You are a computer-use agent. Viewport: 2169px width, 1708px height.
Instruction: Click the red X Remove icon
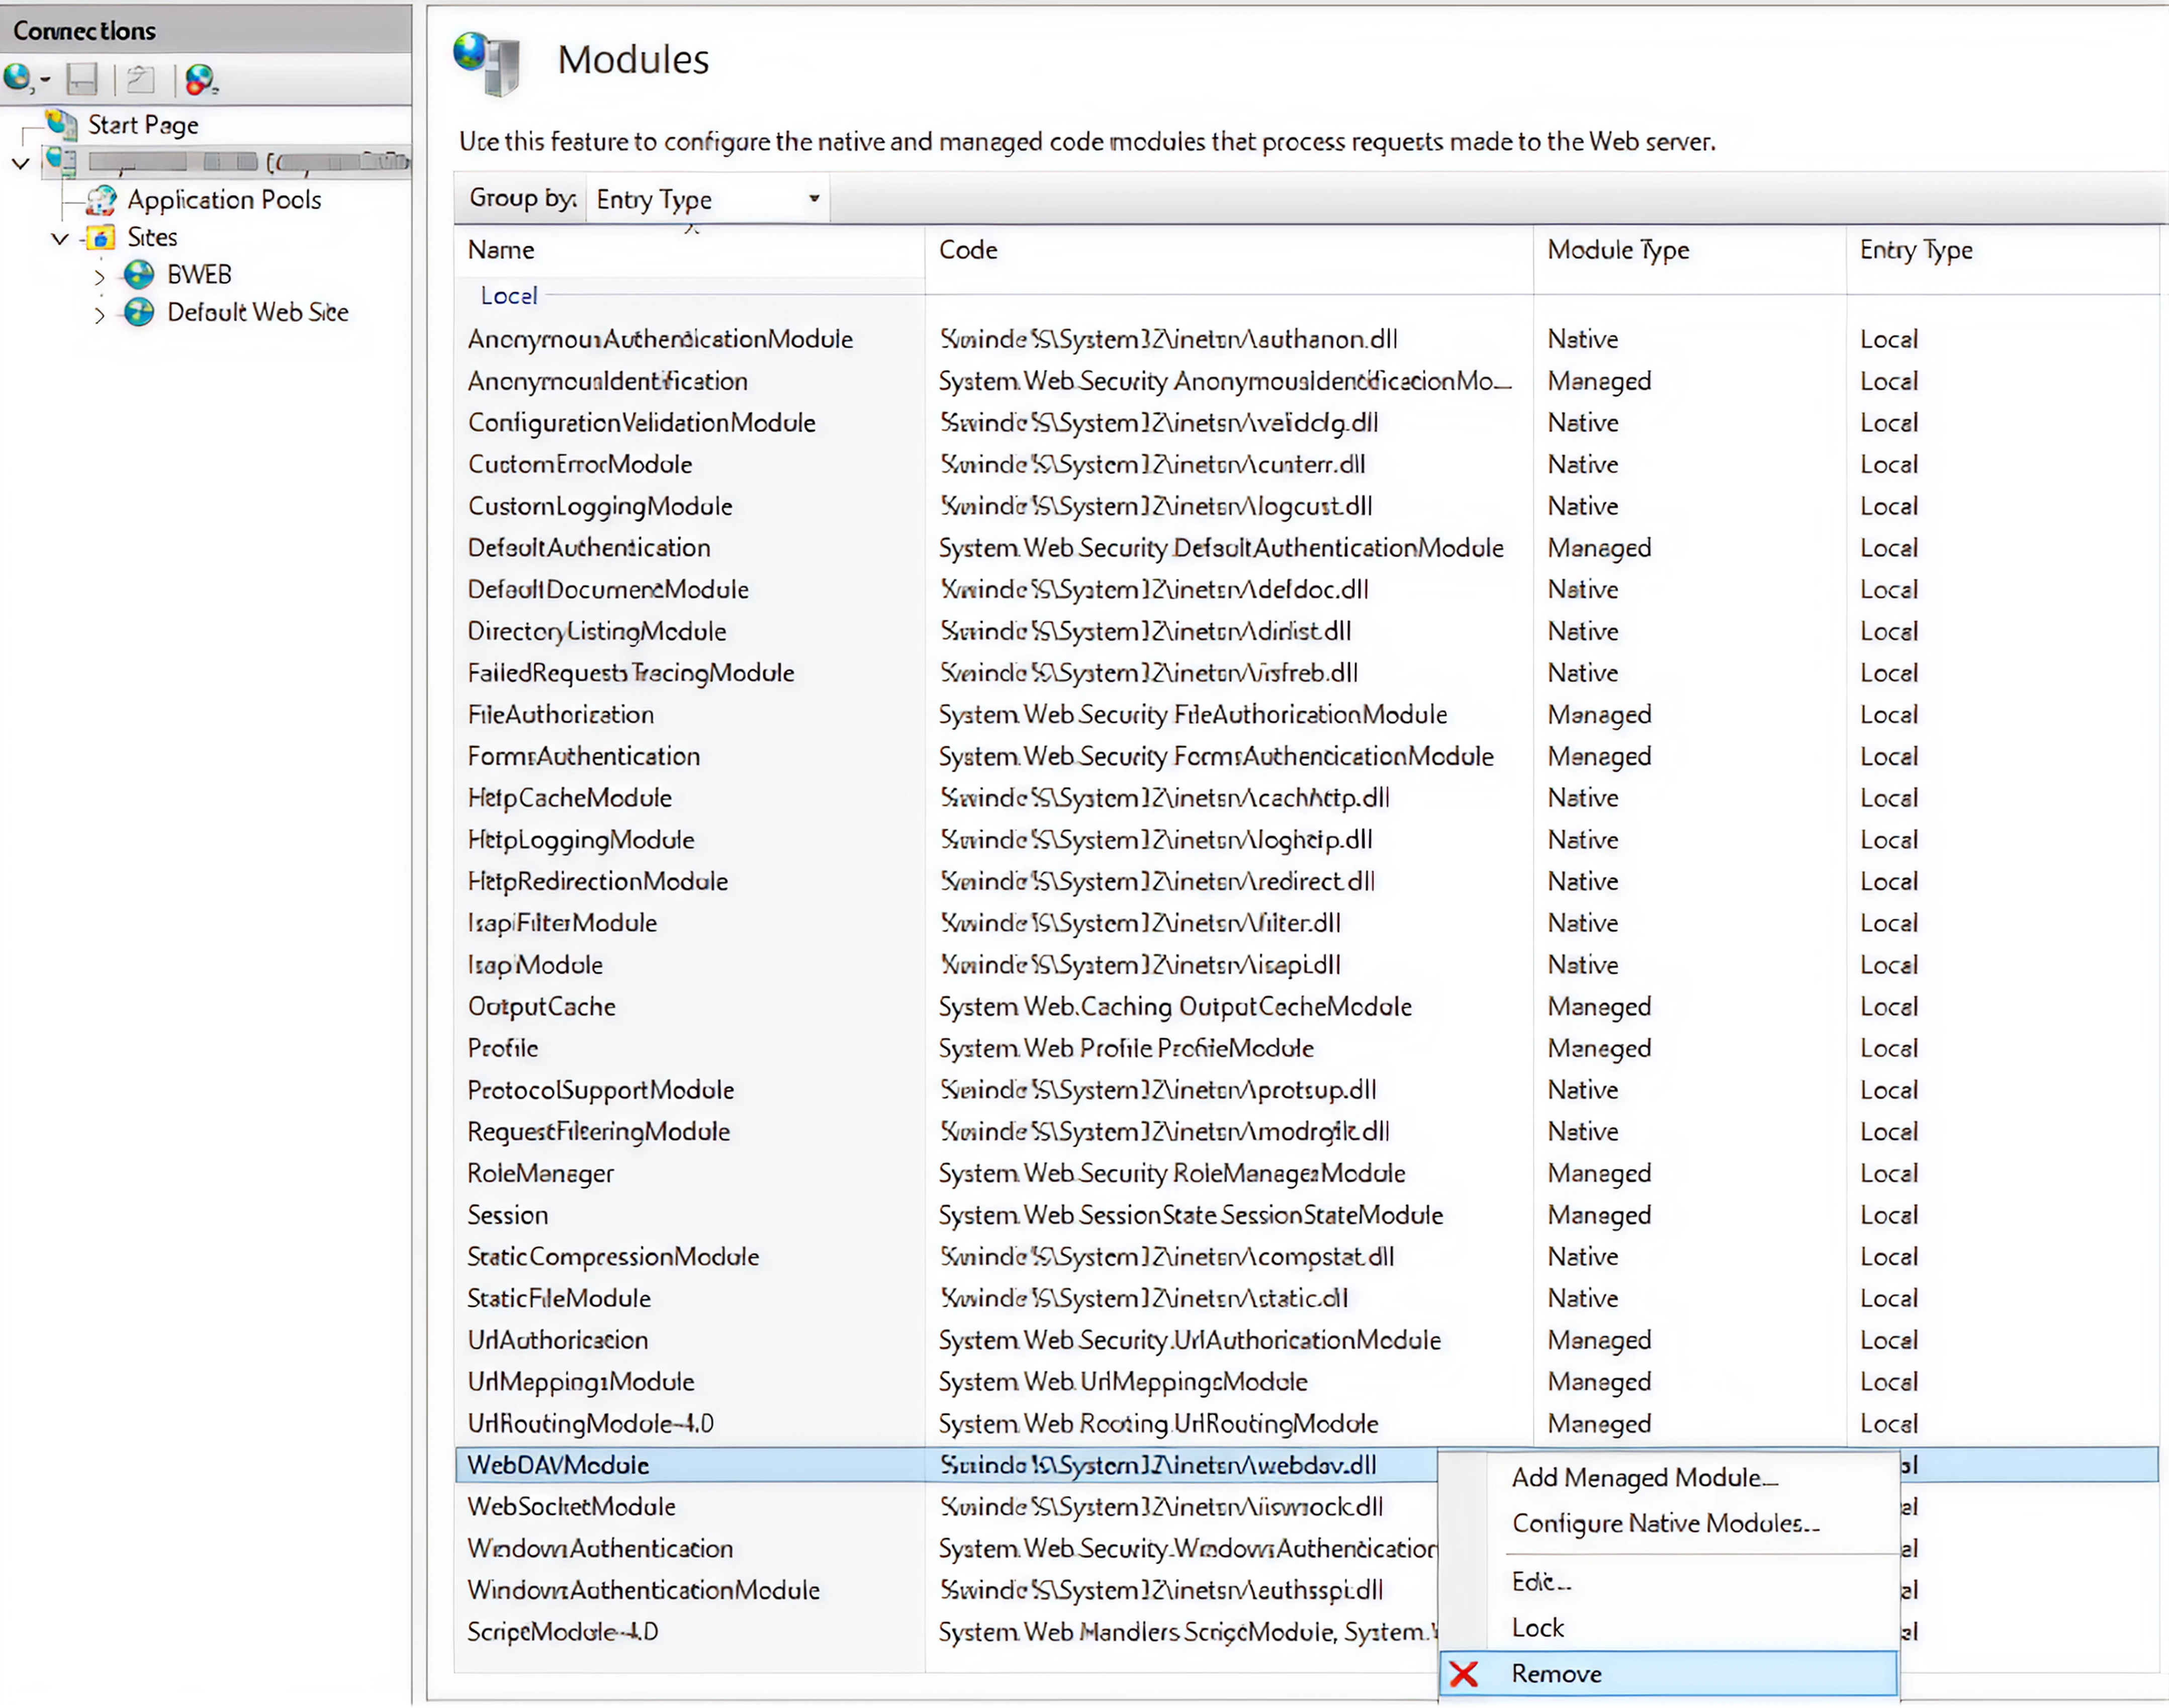(x=1464, y=1674)
